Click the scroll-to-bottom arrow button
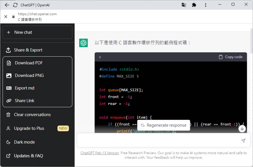This screenshot has height=167, width=253. point(242,129)
